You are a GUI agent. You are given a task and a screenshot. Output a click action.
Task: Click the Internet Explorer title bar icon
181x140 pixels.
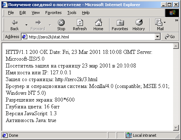coord(5,5)
